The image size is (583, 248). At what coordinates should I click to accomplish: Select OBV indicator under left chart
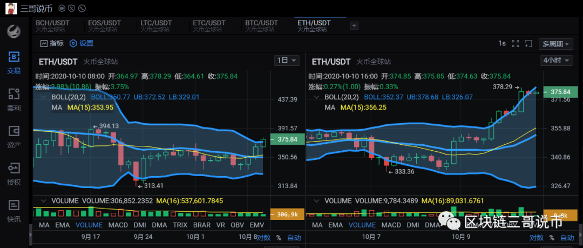coord(237,225)
